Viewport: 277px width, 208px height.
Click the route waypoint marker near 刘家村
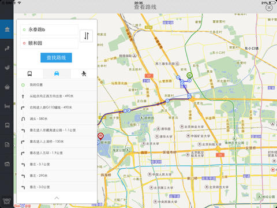coord(167,101)
